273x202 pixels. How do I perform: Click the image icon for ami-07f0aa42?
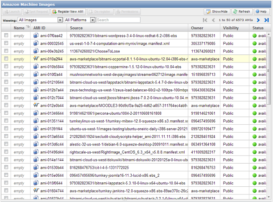36,36
